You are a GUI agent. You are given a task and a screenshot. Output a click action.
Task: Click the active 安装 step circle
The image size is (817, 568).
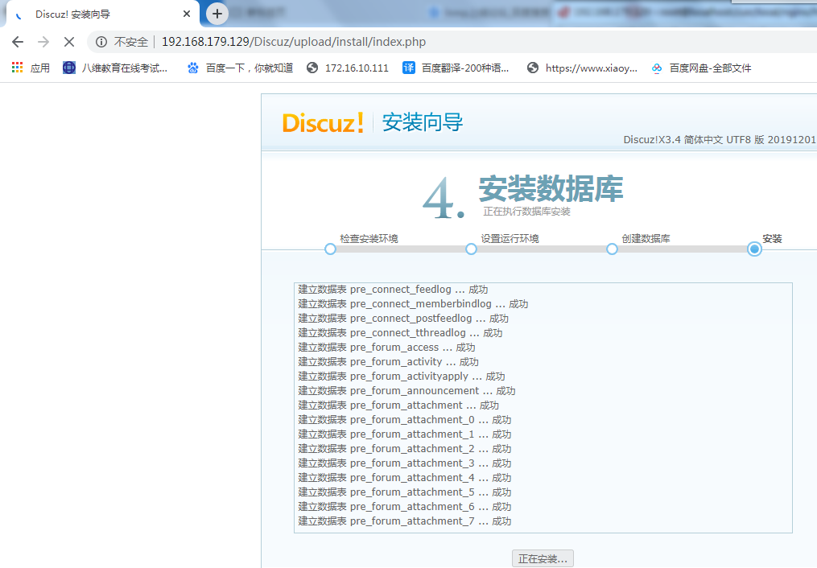click(x=754, y=249)
